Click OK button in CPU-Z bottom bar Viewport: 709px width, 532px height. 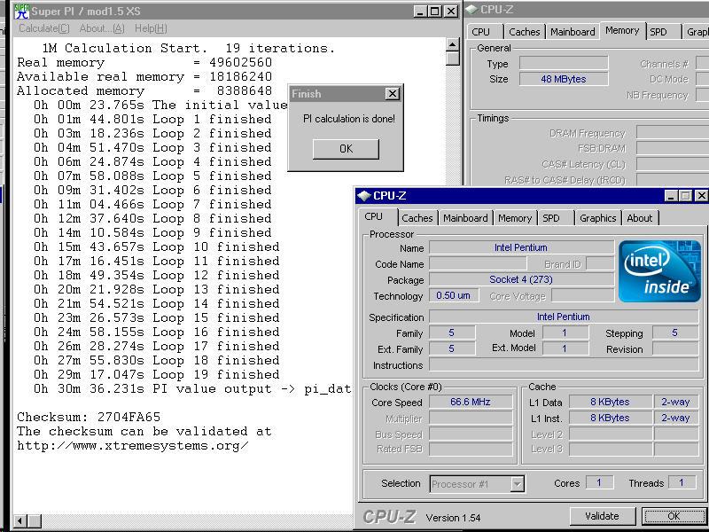[x=674, y=516]
